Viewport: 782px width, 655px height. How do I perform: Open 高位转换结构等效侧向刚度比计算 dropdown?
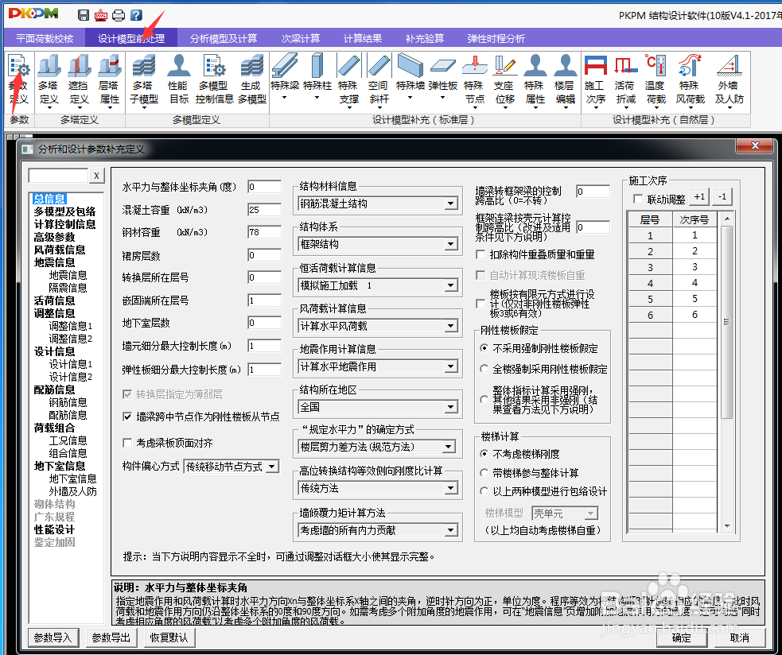pyautogui.click(x=378, y=488)
